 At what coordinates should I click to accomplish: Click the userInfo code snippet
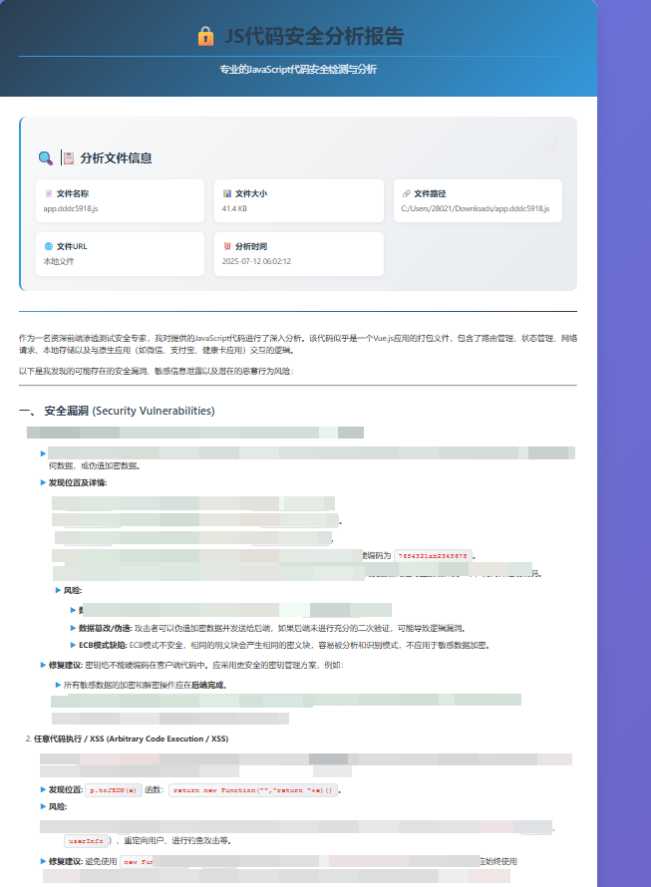86,841
